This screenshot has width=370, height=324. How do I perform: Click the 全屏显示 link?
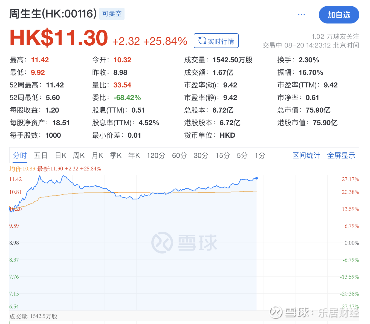pyautogui.click(x=341, y=155)
